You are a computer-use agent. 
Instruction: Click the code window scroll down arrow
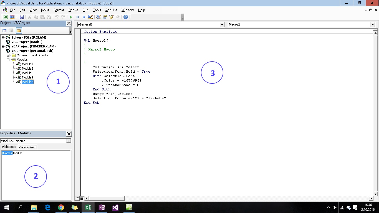[x=376, y=194]
